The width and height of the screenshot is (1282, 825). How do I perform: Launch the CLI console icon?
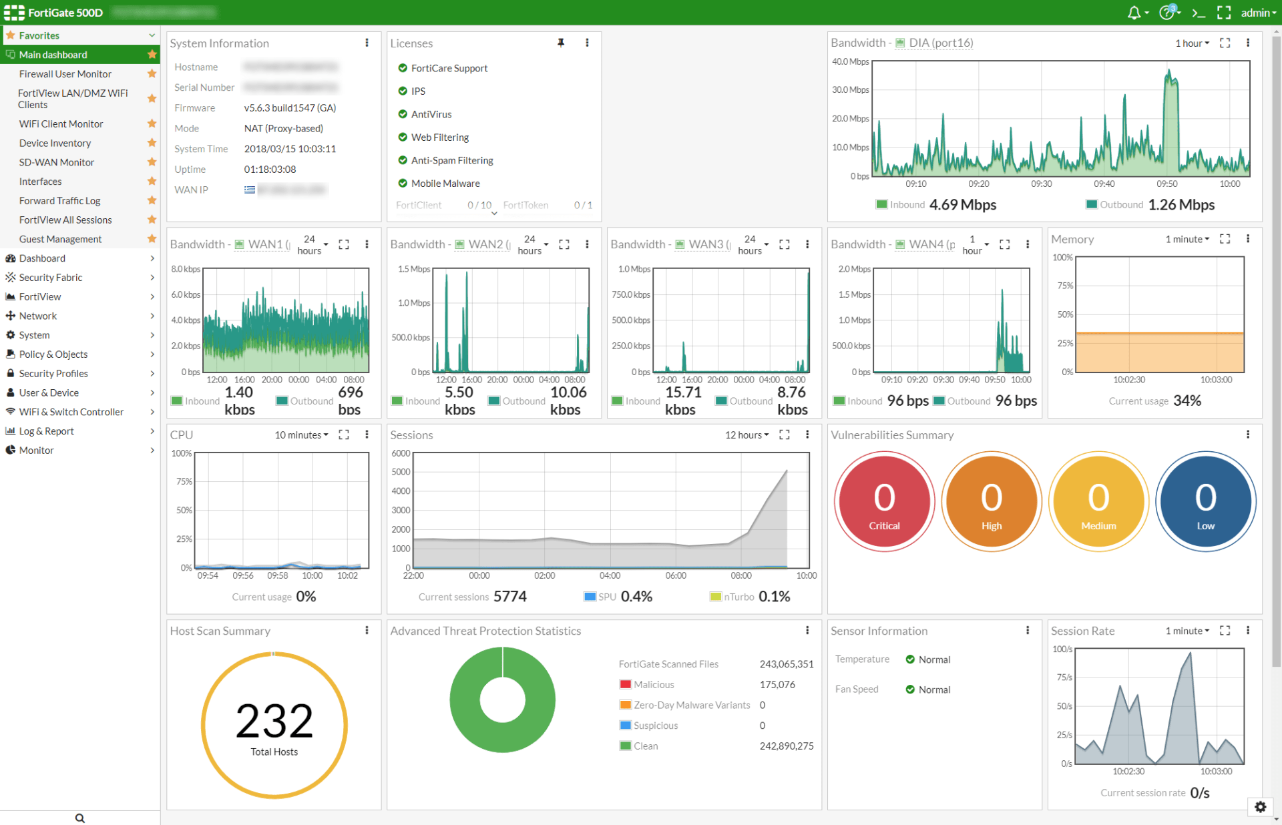click(x=1199, y=13)
